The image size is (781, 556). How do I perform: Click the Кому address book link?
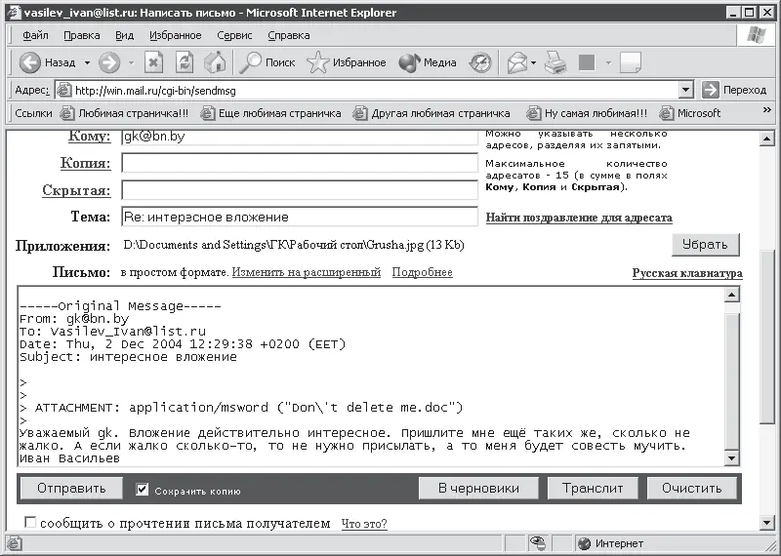(x=89, y=136)
